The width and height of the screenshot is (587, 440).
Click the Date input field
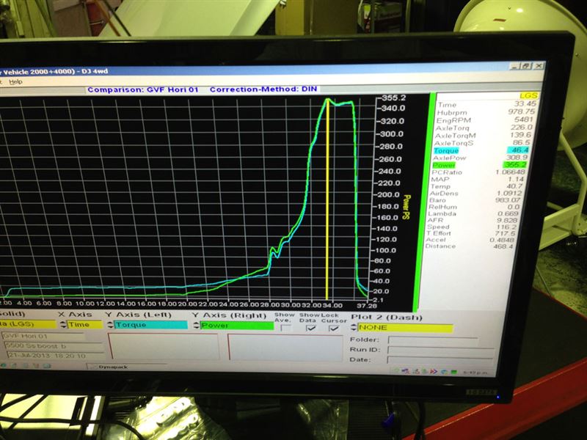pos(433,361)
